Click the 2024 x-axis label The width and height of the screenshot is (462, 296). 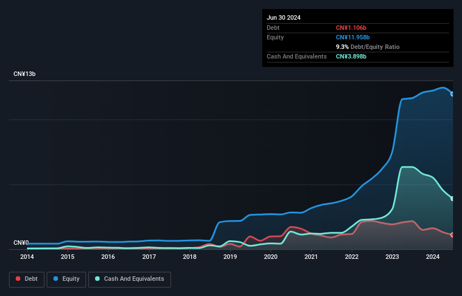coord(433,257)
